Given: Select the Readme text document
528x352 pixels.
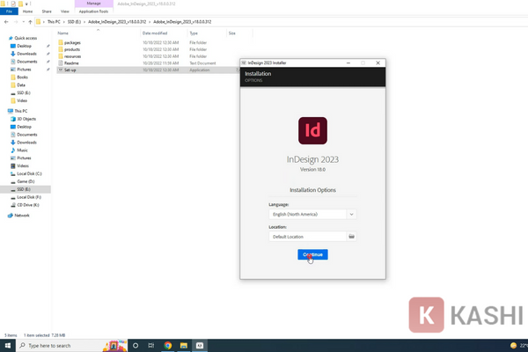Looking at the screenshot, I should tap(71, 63).
